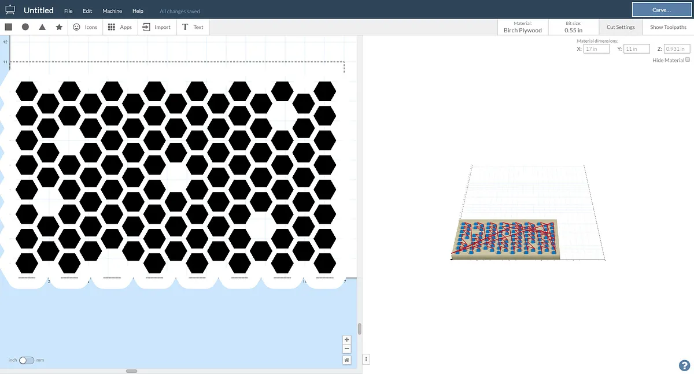The height and width of the screenshot is (374, 694).
Task: Open the Machine menu
Action: point(112,11)
